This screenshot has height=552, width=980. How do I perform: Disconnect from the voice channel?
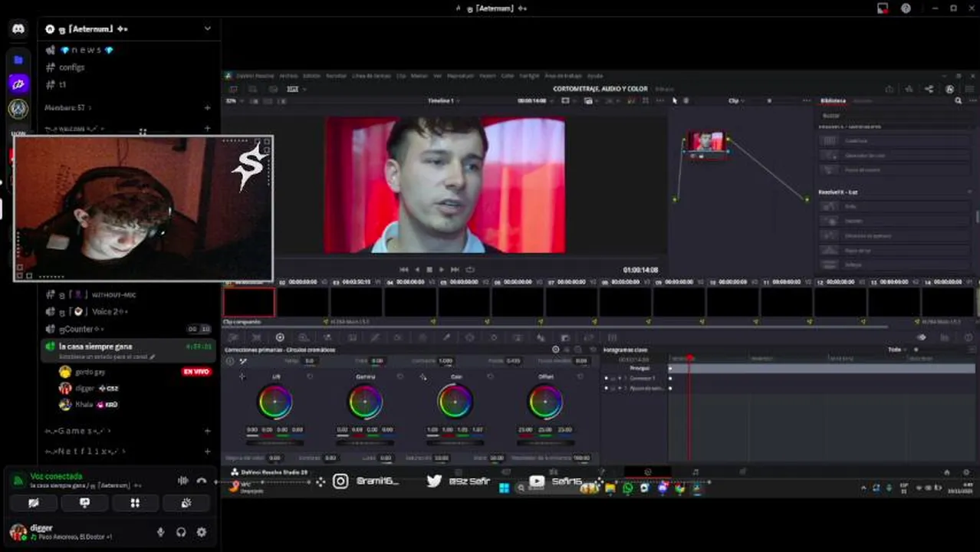click(x=202, y=481)
